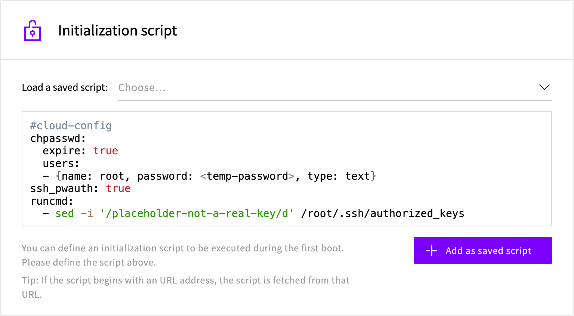Click the 'chpasswd:' line in script
This screenshot has width=574, height=316.
[58, 139]
